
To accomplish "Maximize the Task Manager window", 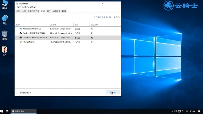I will click(110, 4).
